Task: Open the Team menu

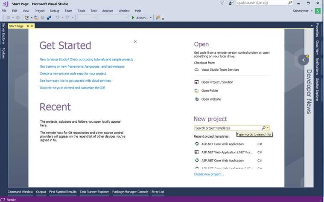Action: pos(68,11)
